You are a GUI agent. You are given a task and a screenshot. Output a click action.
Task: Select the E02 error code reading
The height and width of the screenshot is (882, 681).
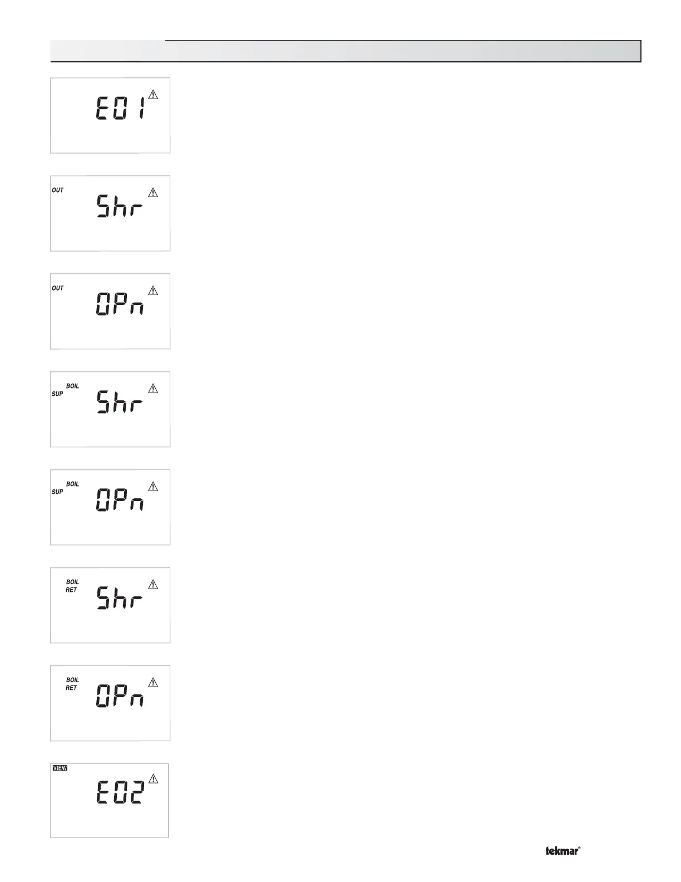[121, 792]
